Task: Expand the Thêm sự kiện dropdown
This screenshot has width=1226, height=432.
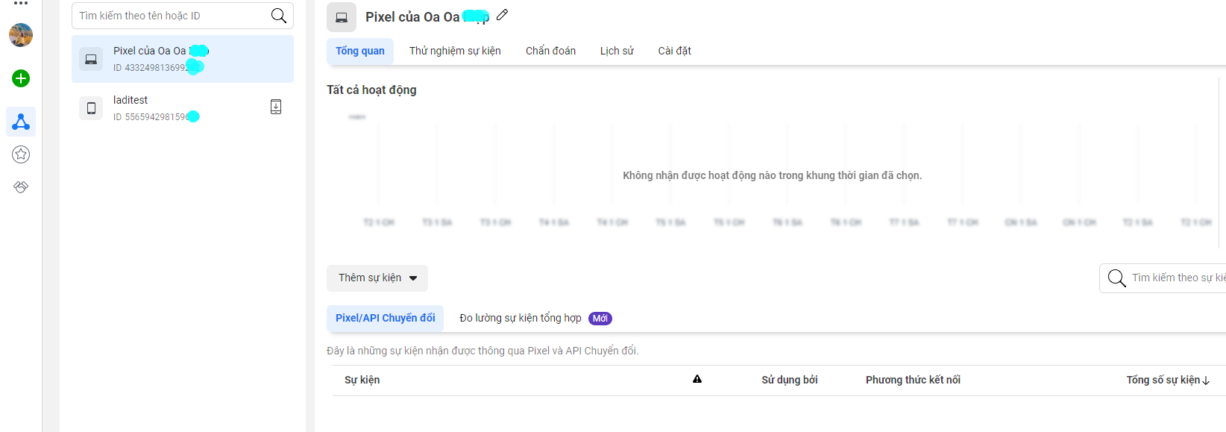Action: coord(377,278)
